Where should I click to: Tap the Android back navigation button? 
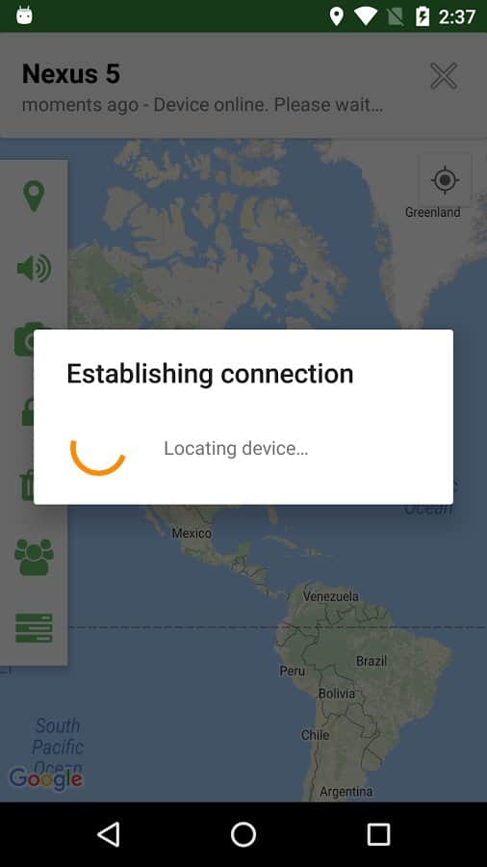pos(108,834)
